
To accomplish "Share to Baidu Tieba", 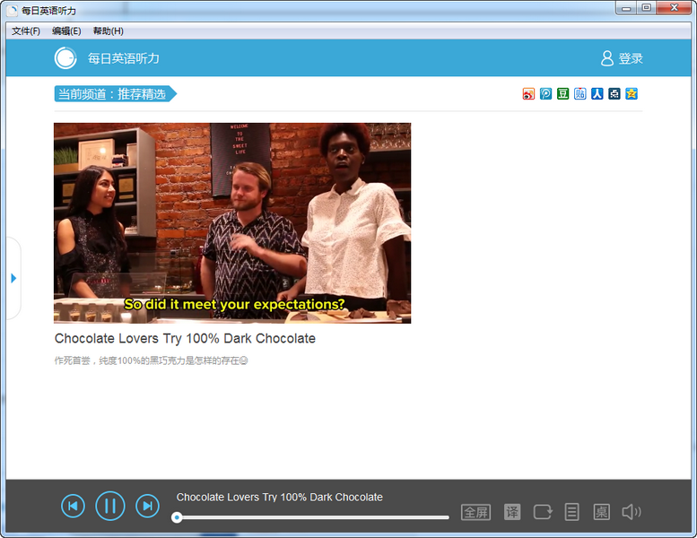I will click(580, 93).
